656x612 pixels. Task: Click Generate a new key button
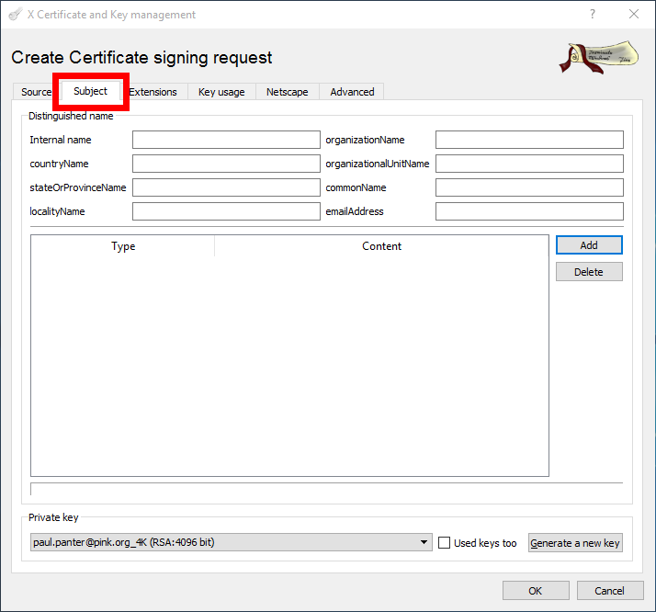575,543
